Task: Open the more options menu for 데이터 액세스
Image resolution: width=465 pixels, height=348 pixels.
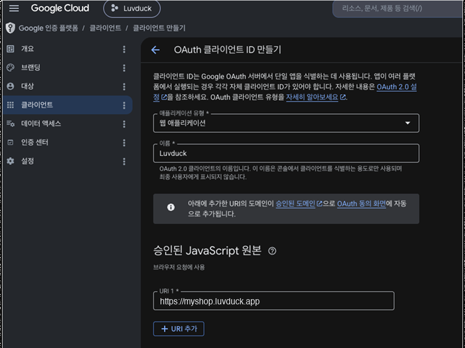Action: pyautogui.click(x=124, y=124)
